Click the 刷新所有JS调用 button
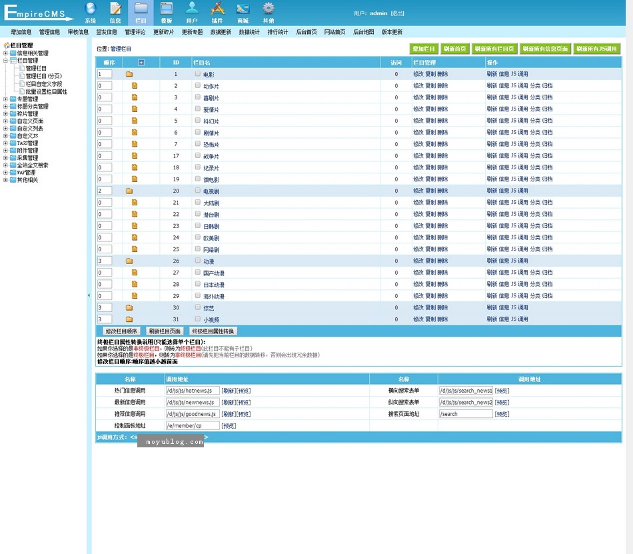This screenshot has height=554, width=633. pyautogui.click(x=596, y=49)
